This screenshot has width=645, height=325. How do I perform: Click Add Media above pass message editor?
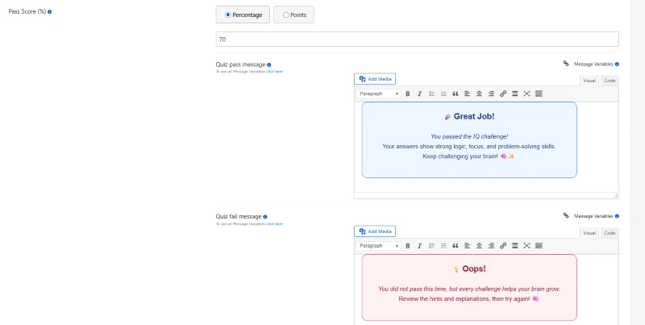(375, 79)
